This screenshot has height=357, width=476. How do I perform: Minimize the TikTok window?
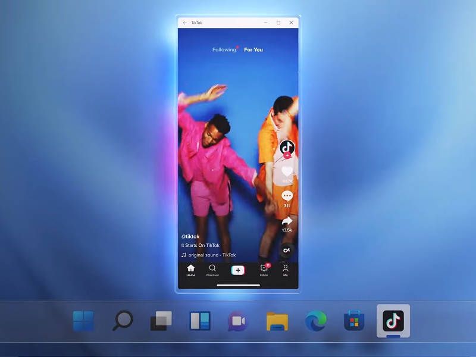click(x=265, y=23)
